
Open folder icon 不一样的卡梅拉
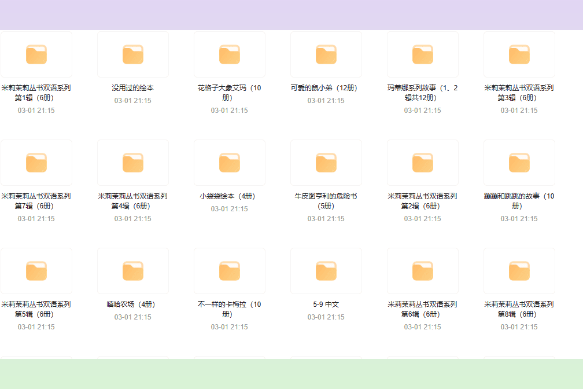pos(230,271)
